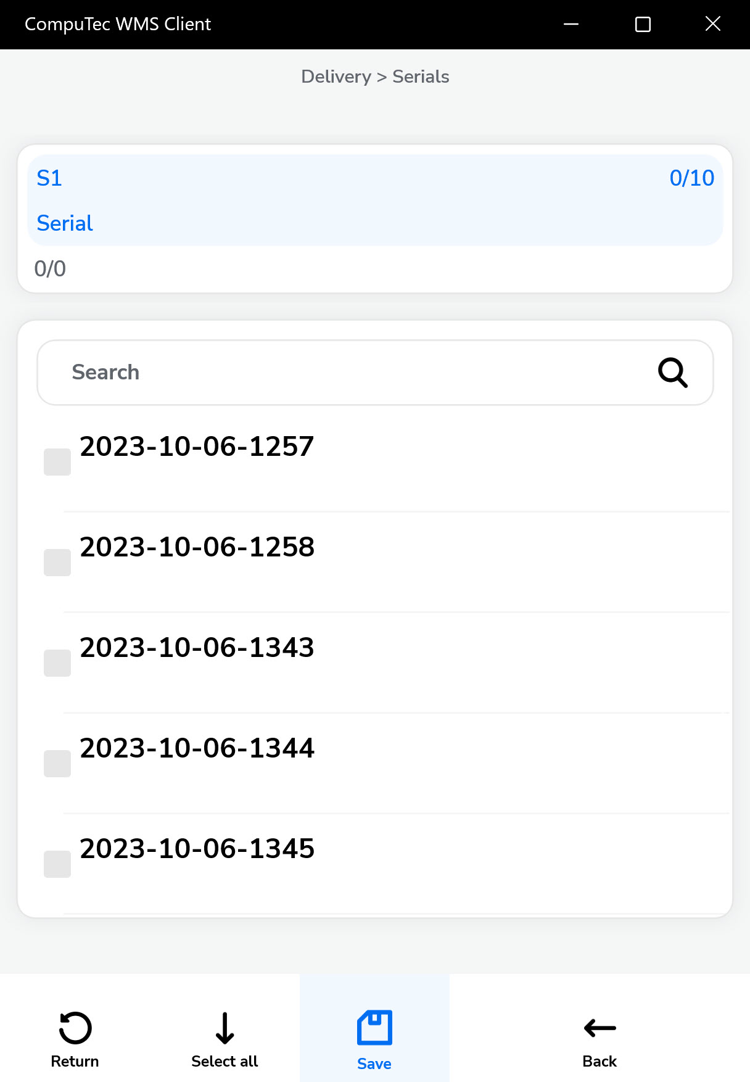The image size is (750, 1082).
Task: Click the Delivery > Serials breadcrumb title
Action: 375,76
